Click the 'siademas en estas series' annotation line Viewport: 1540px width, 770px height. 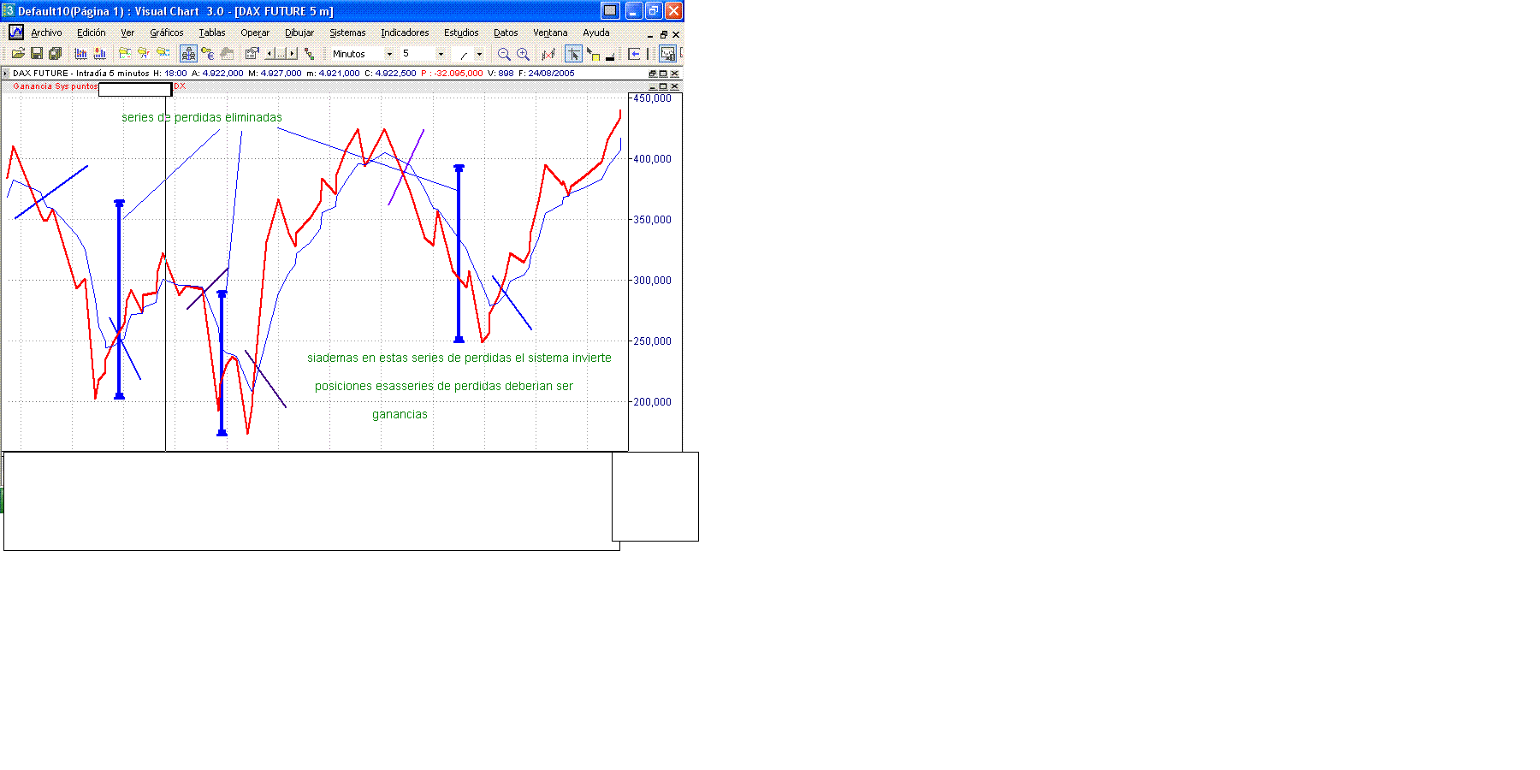tap(459, 358)
